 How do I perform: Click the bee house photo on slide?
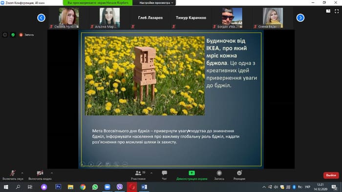pyautogui.click(x=145, y=76)
